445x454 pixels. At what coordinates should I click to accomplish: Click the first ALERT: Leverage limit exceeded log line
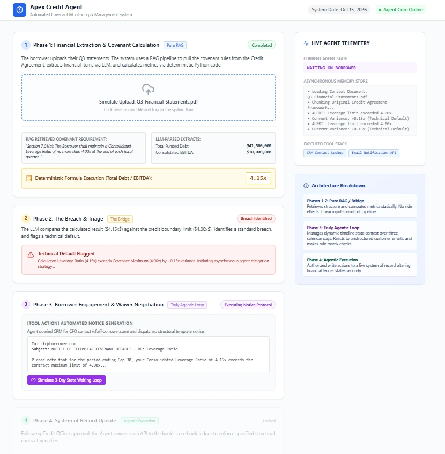pos(351,113)
